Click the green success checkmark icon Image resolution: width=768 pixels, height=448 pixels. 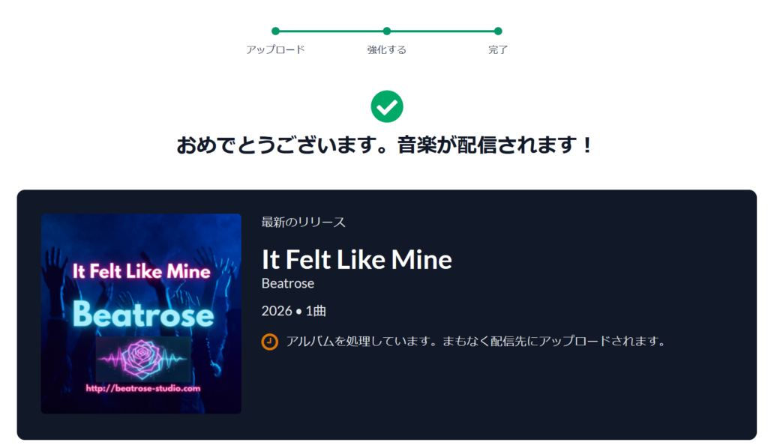387,106
